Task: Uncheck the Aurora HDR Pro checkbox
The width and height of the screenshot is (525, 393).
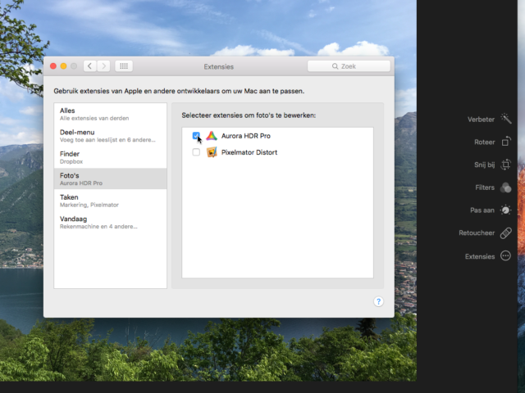Action: tap(196, 136)
